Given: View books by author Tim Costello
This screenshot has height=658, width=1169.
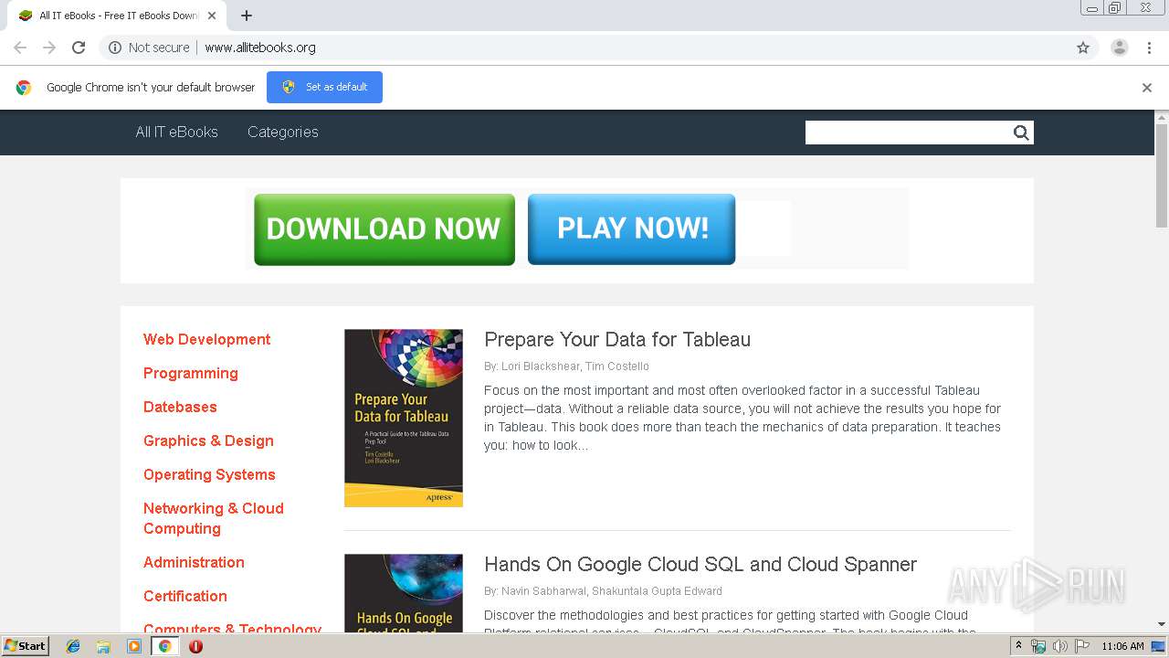Looking at the screenshot, I should click(617, 366).
